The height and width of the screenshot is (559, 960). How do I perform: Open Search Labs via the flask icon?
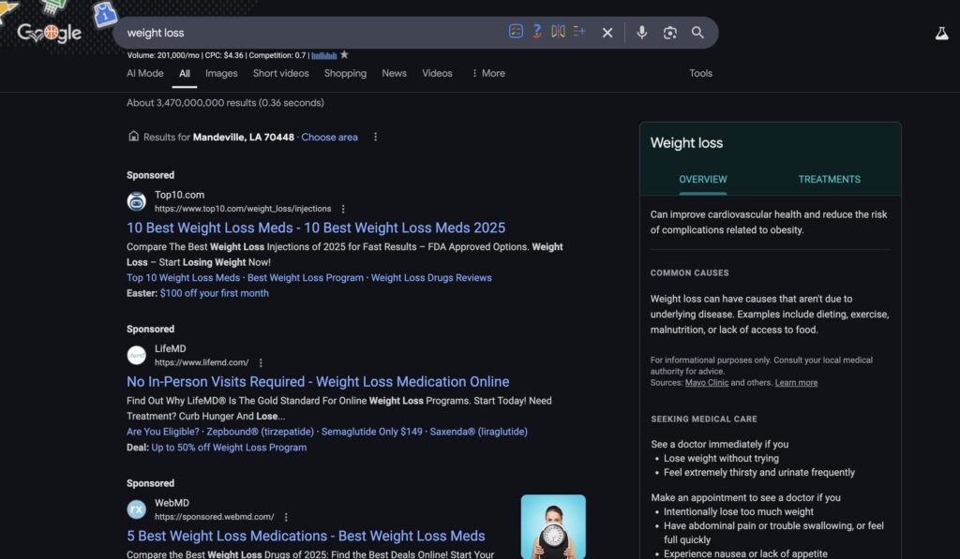pyautogui.click(x=940, y=32)
